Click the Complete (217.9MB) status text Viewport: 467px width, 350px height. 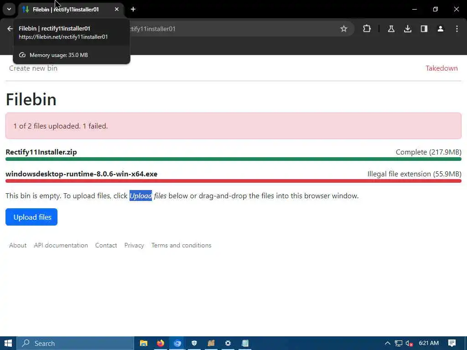click(428, 152)
